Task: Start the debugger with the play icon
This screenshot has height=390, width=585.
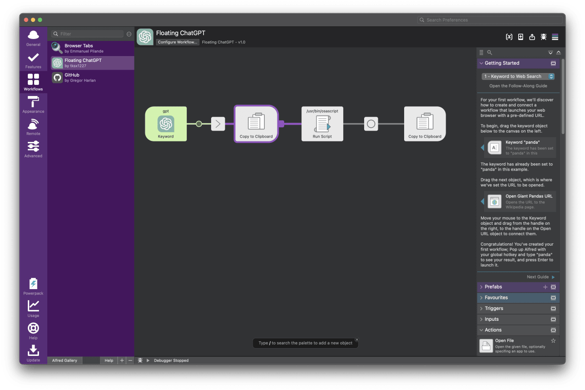Action: (x=148, y=360)
